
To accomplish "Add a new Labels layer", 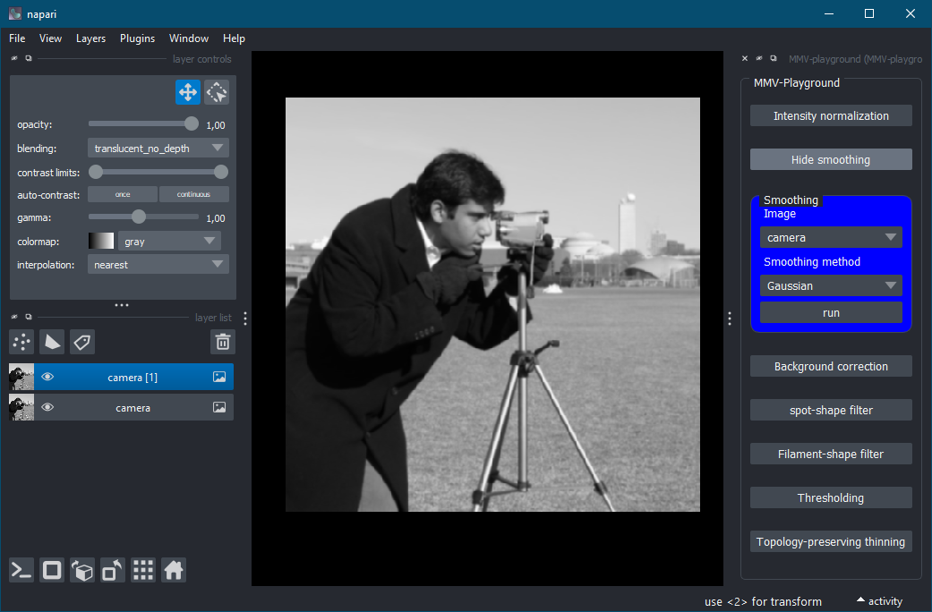I will click(81, 342).
